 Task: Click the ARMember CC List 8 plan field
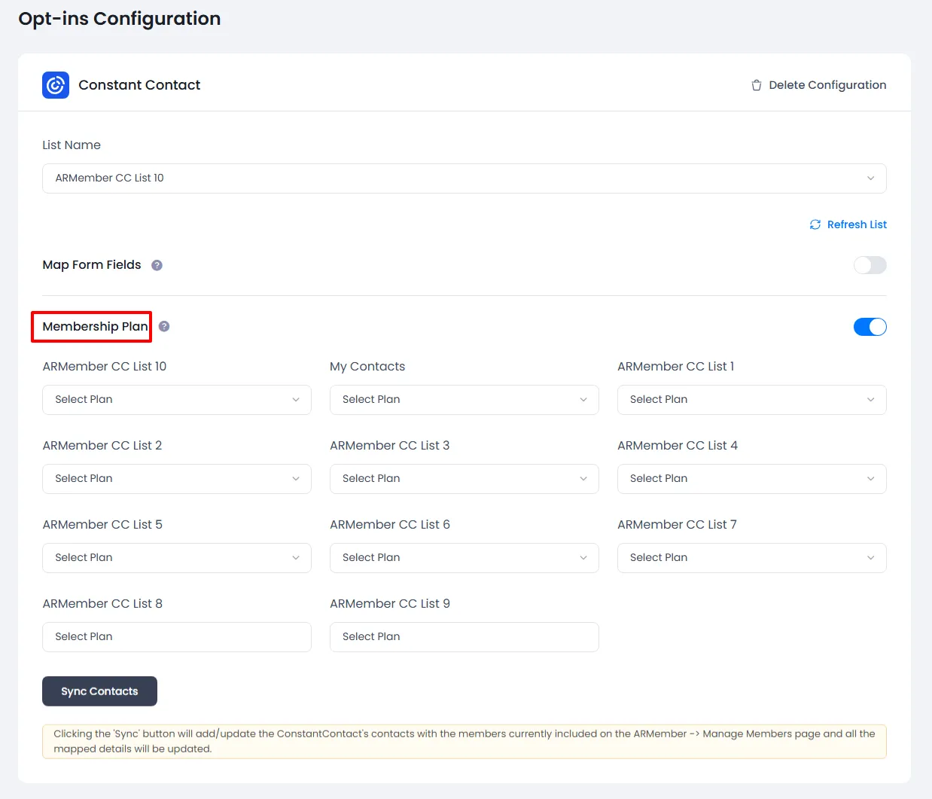tap(176, 637)
